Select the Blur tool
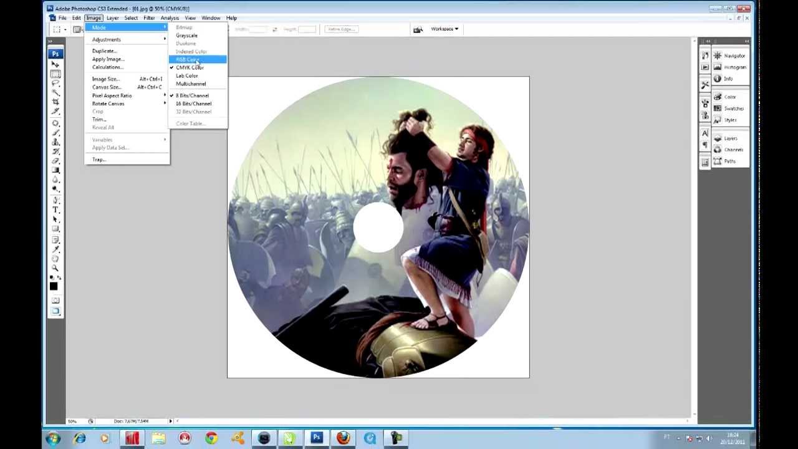This screenshot has height=449, width=798. tap(55, 178)
